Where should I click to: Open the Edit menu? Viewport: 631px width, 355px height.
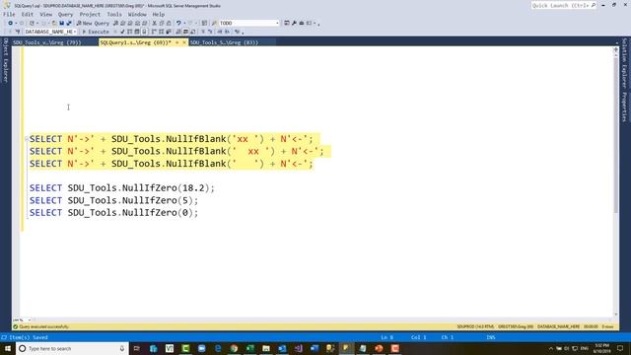28,14
